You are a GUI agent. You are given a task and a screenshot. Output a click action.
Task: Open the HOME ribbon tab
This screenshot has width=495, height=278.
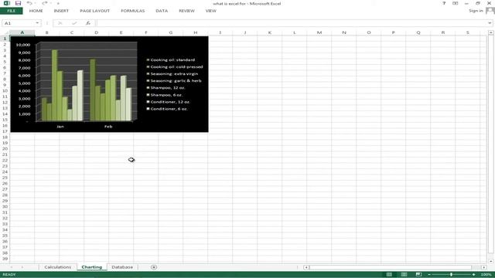36,11
